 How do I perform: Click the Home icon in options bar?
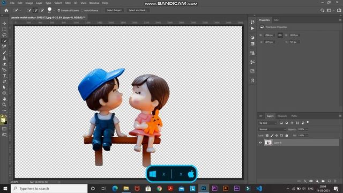click(x=6, y=10)
